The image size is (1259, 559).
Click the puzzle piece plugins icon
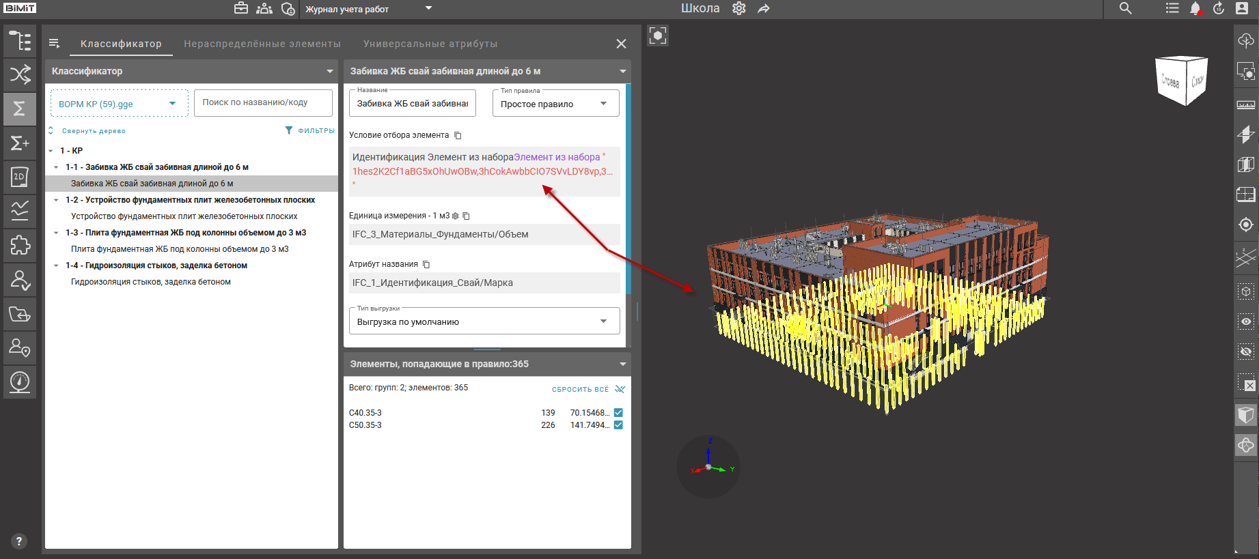[x=20, y=245]
